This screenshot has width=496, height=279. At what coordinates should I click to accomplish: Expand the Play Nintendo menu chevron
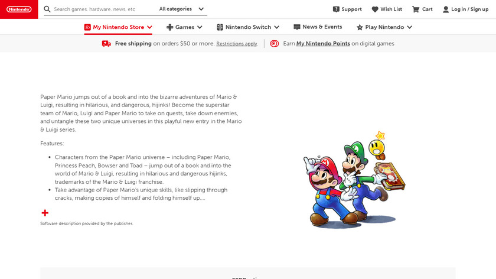click(x=410, y=27)
